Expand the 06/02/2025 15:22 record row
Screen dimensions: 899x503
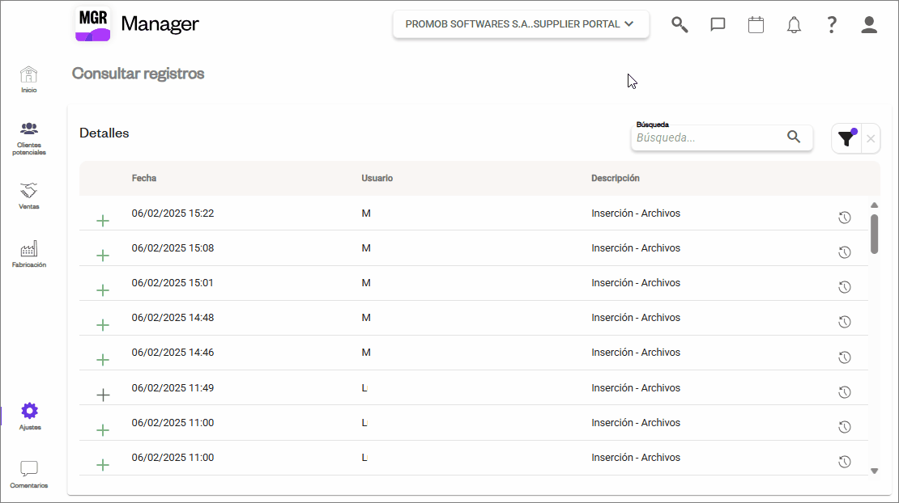click(x=103, y=221)
